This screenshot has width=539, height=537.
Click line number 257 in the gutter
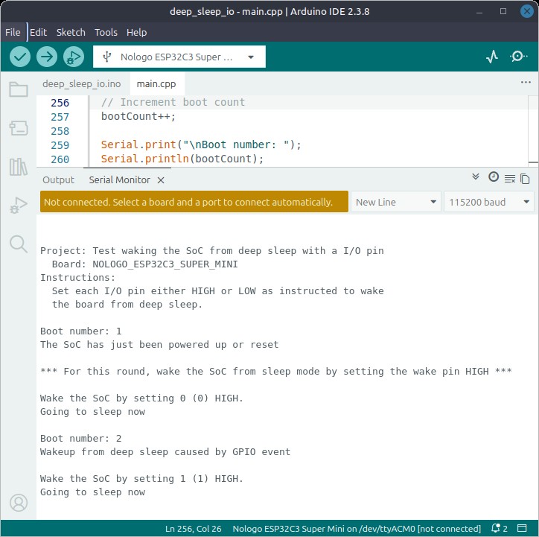click(x=60, y=117)
